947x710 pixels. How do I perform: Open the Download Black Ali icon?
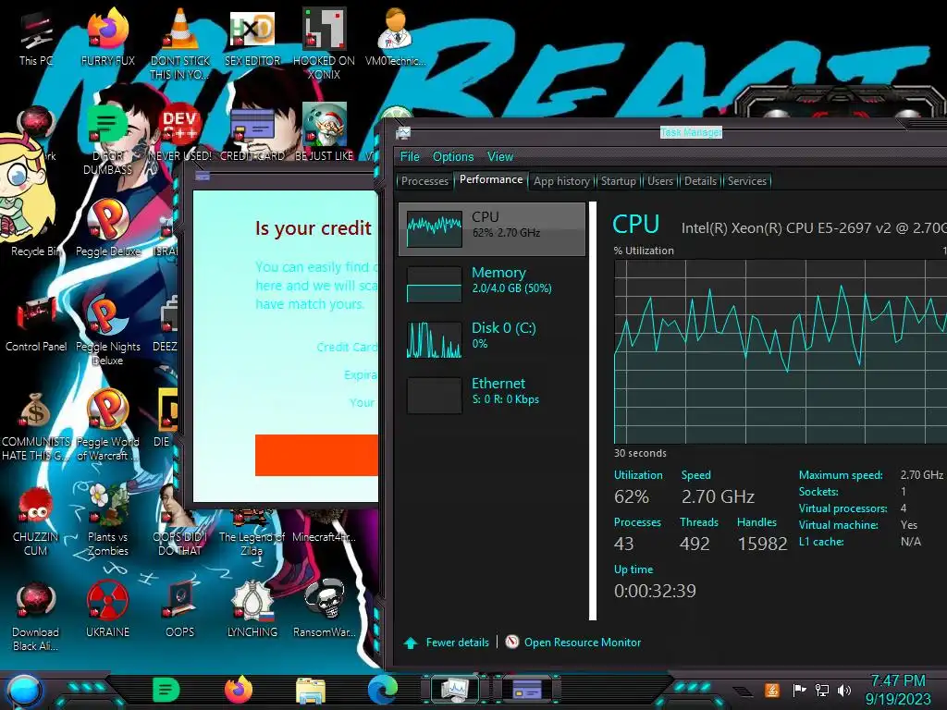coord(36,616)
